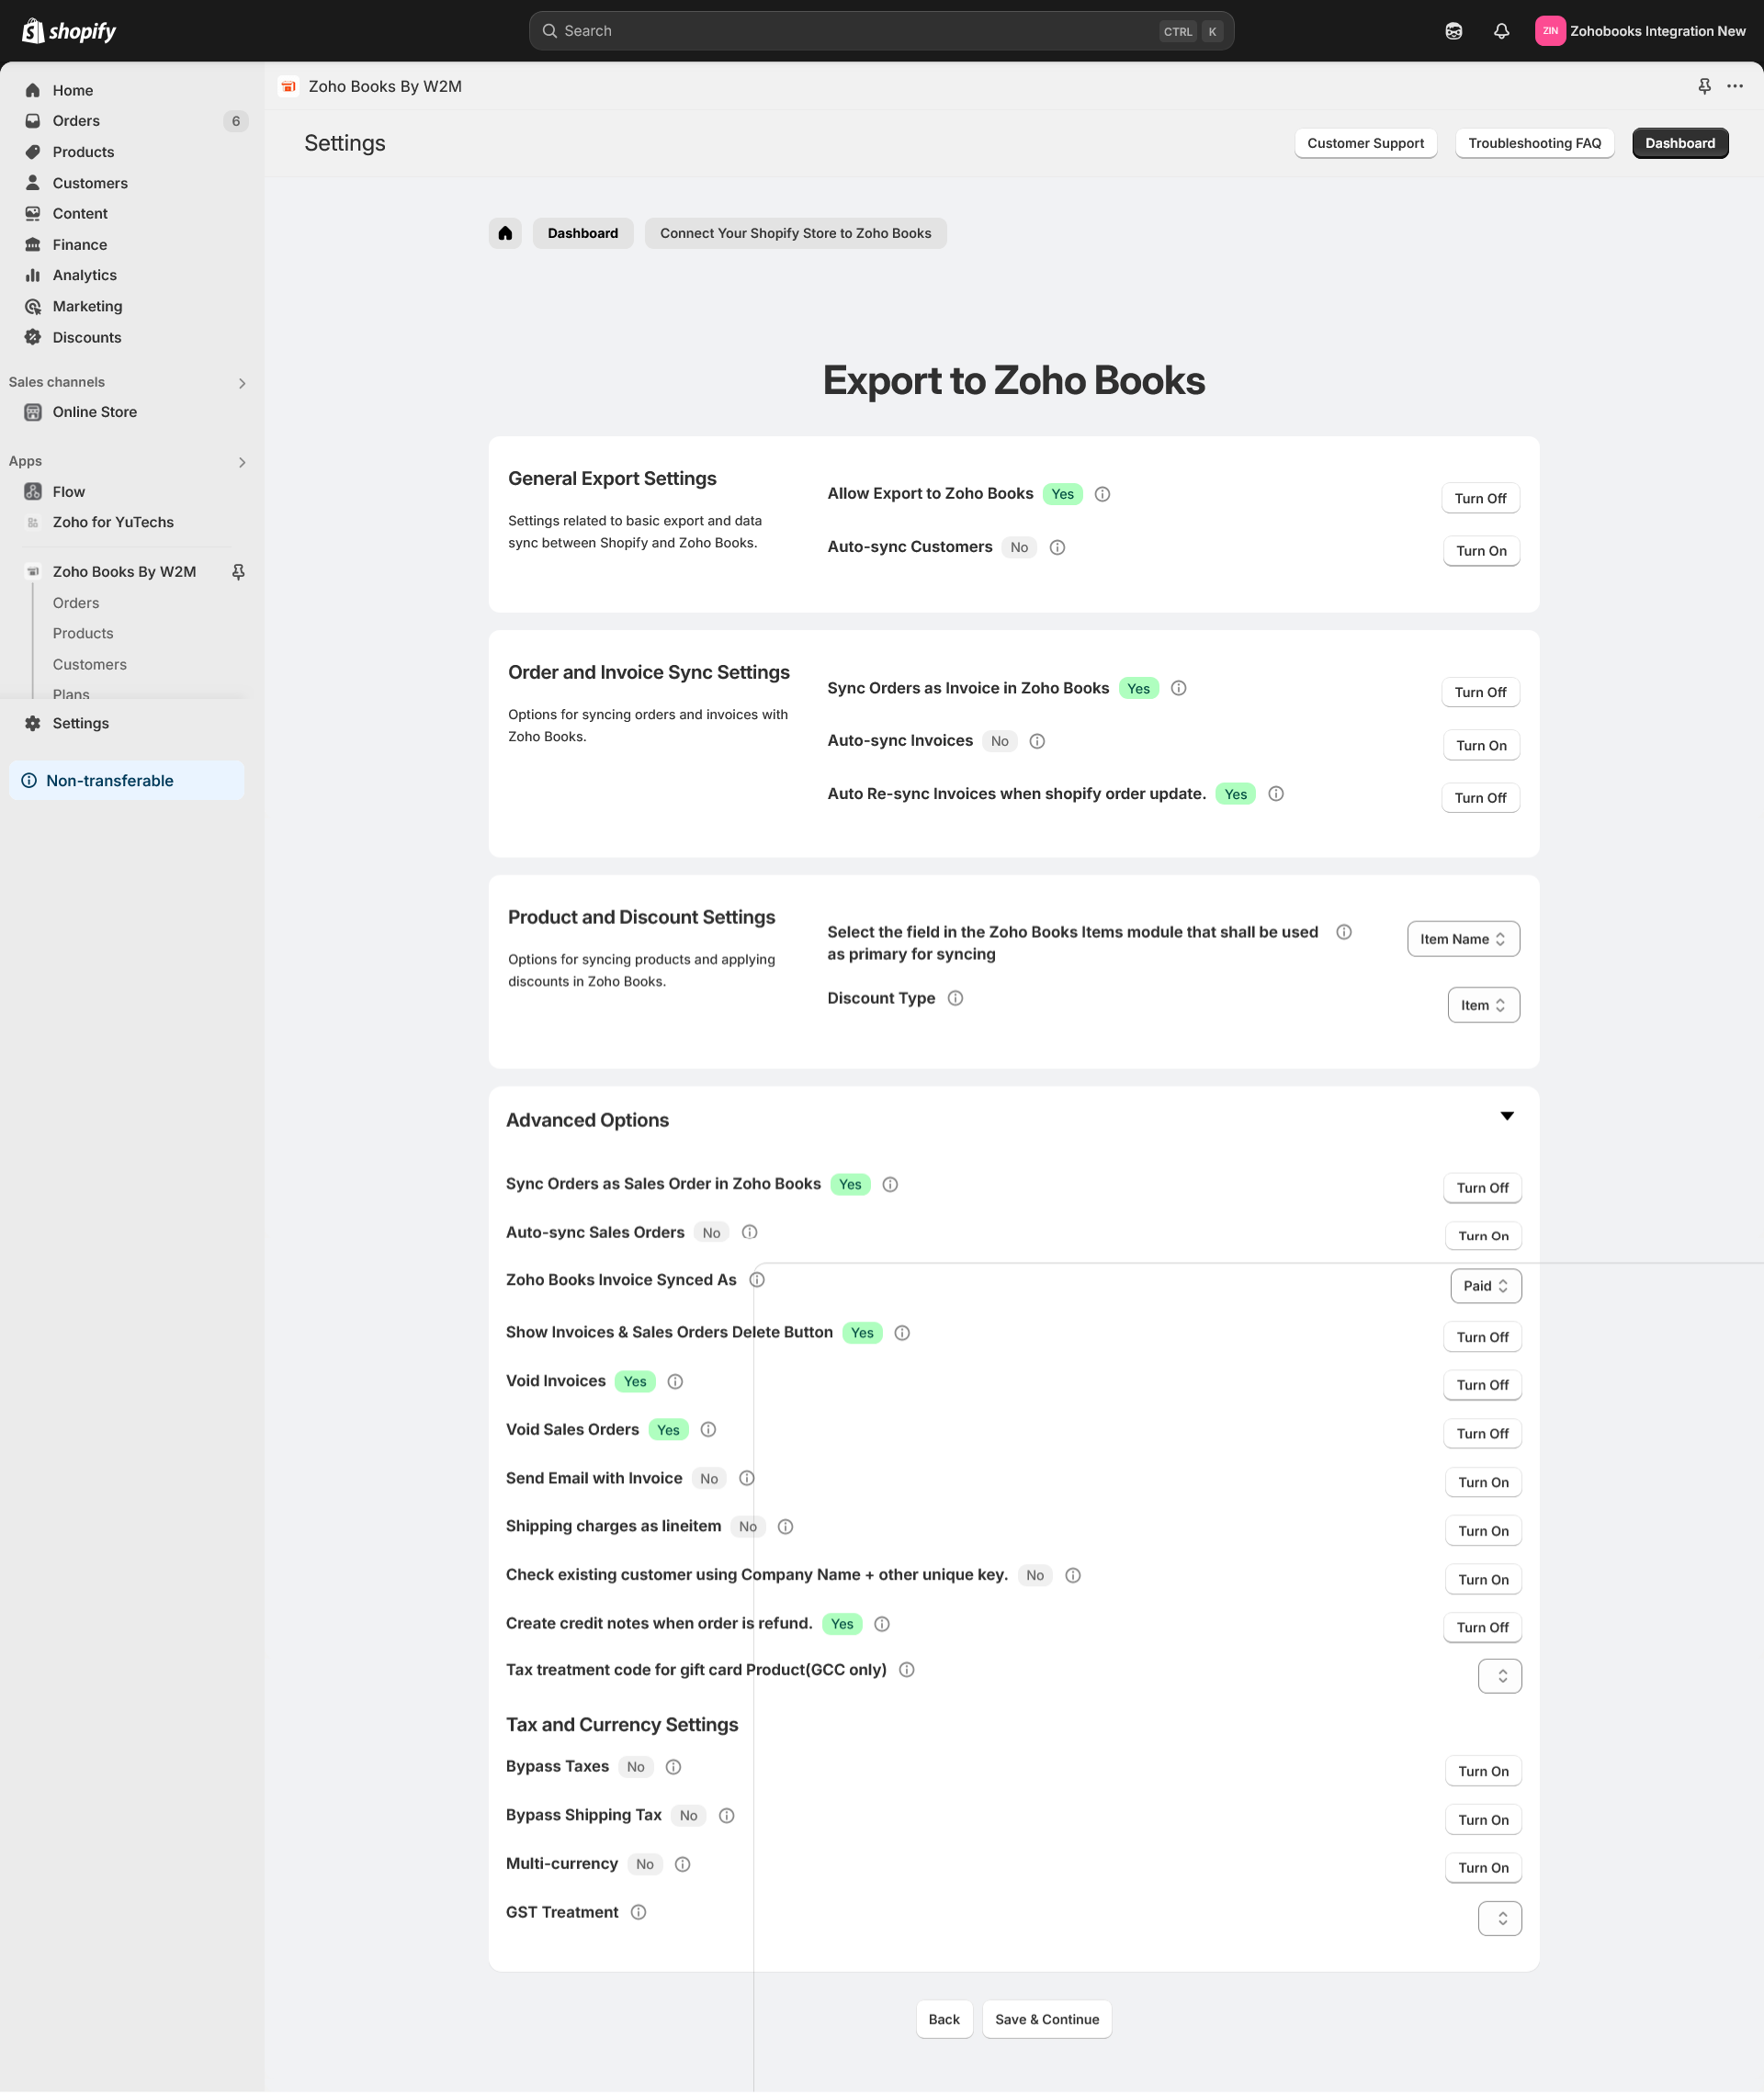Open Analytics in the sidebar
This screenshot has width=1764, height=2095.
tap(84, 275)
